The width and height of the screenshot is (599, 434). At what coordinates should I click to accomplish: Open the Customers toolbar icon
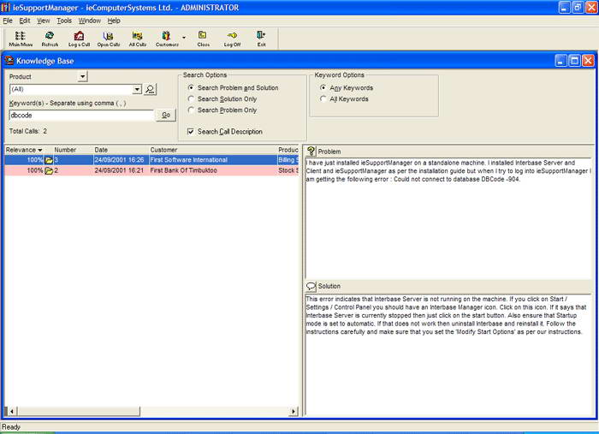[x=167, y=39]
